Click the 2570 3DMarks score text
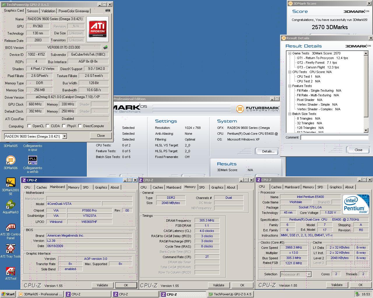This screenshot has height=298, width=373. coord(330,27)
